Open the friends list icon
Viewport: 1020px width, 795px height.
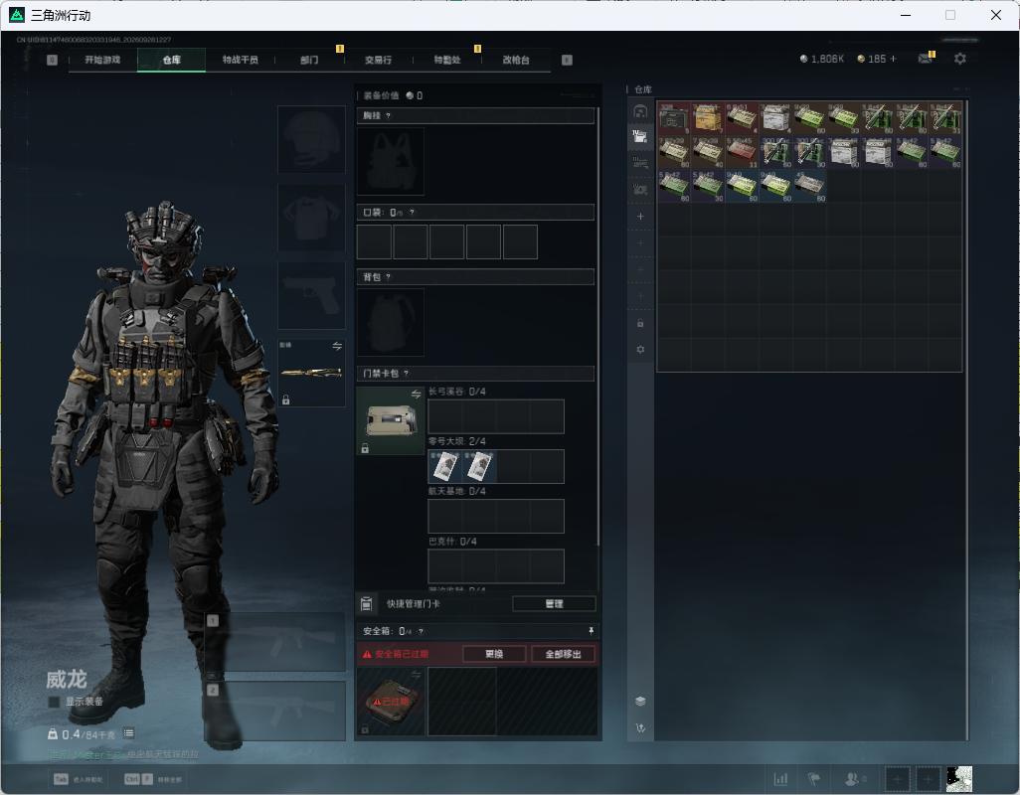[x=852, y=778]
